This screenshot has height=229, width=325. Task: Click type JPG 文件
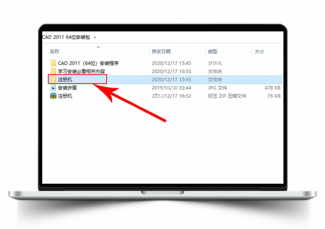point(217,88)
